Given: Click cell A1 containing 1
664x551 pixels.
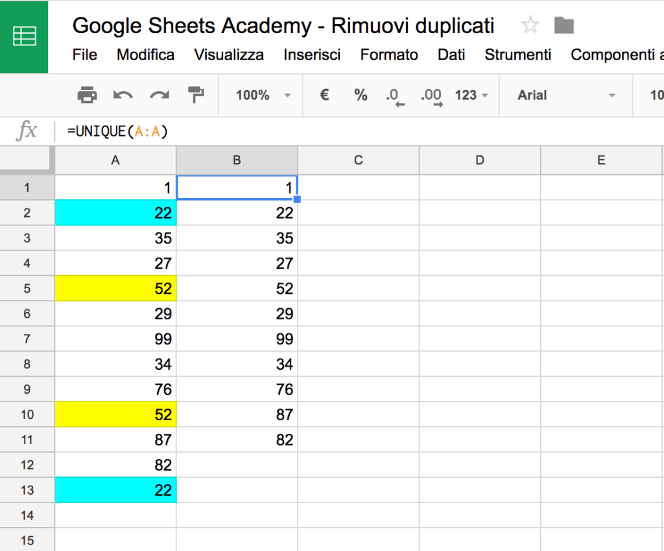Looking at the screenshot, I should point(115,187).
